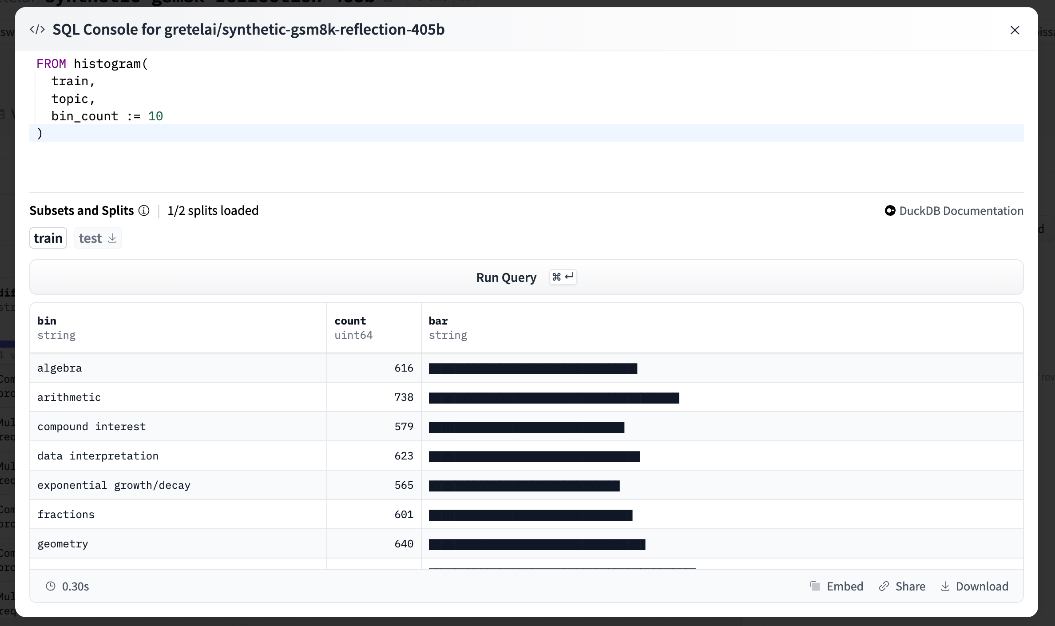Click the code icon beside the console title
The width and height of the screenshot is (1055, 626).
37,29
